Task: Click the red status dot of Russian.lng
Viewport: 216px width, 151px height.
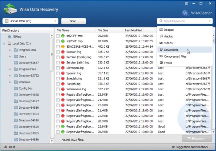Action: 63,52
